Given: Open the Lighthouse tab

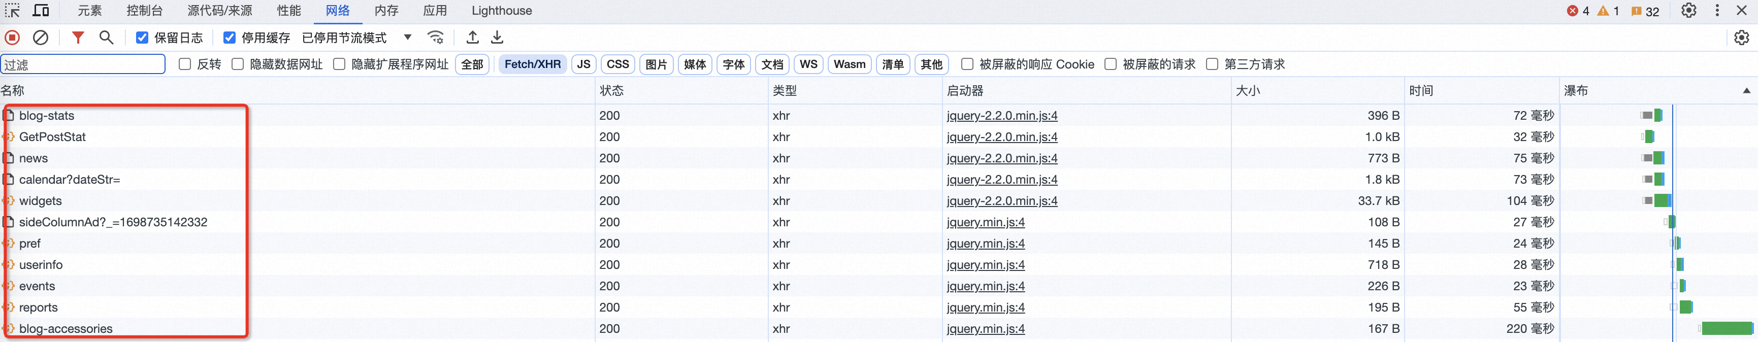Looking at the screenshot, I should tap(502, 10).
